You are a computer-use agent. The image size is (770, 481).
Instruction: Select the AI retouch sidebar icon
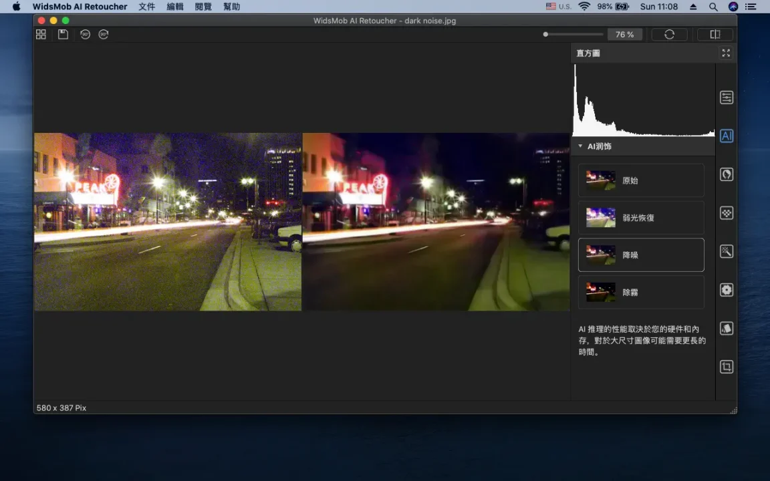pos(727,136)
